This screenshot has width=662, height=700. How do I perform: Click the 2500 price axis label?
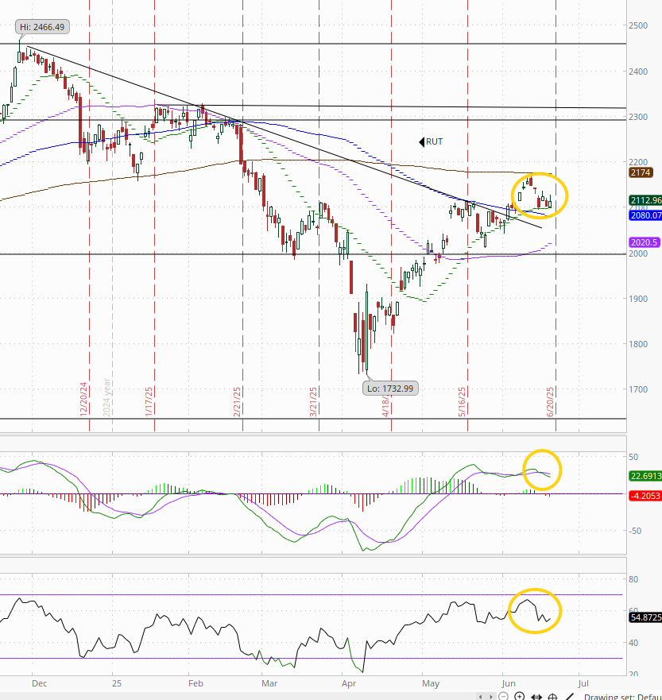click(x=638, y=25)
